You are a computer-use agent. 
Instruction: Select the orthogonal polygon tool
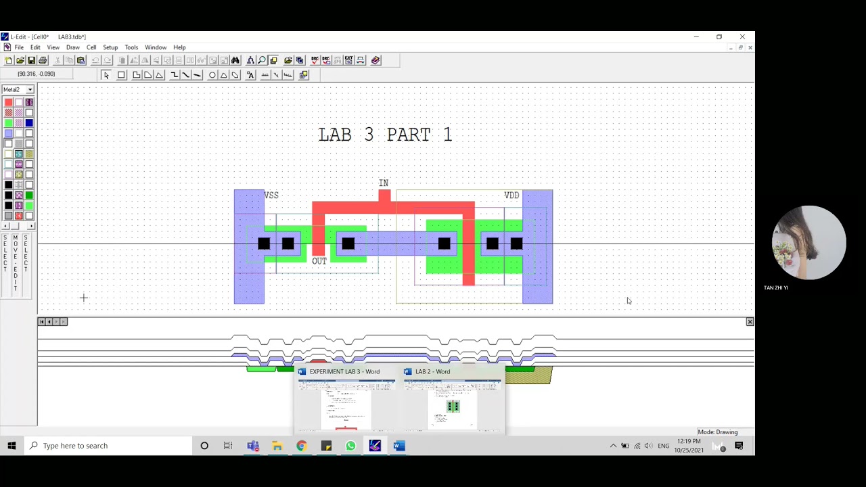[136, 75]
